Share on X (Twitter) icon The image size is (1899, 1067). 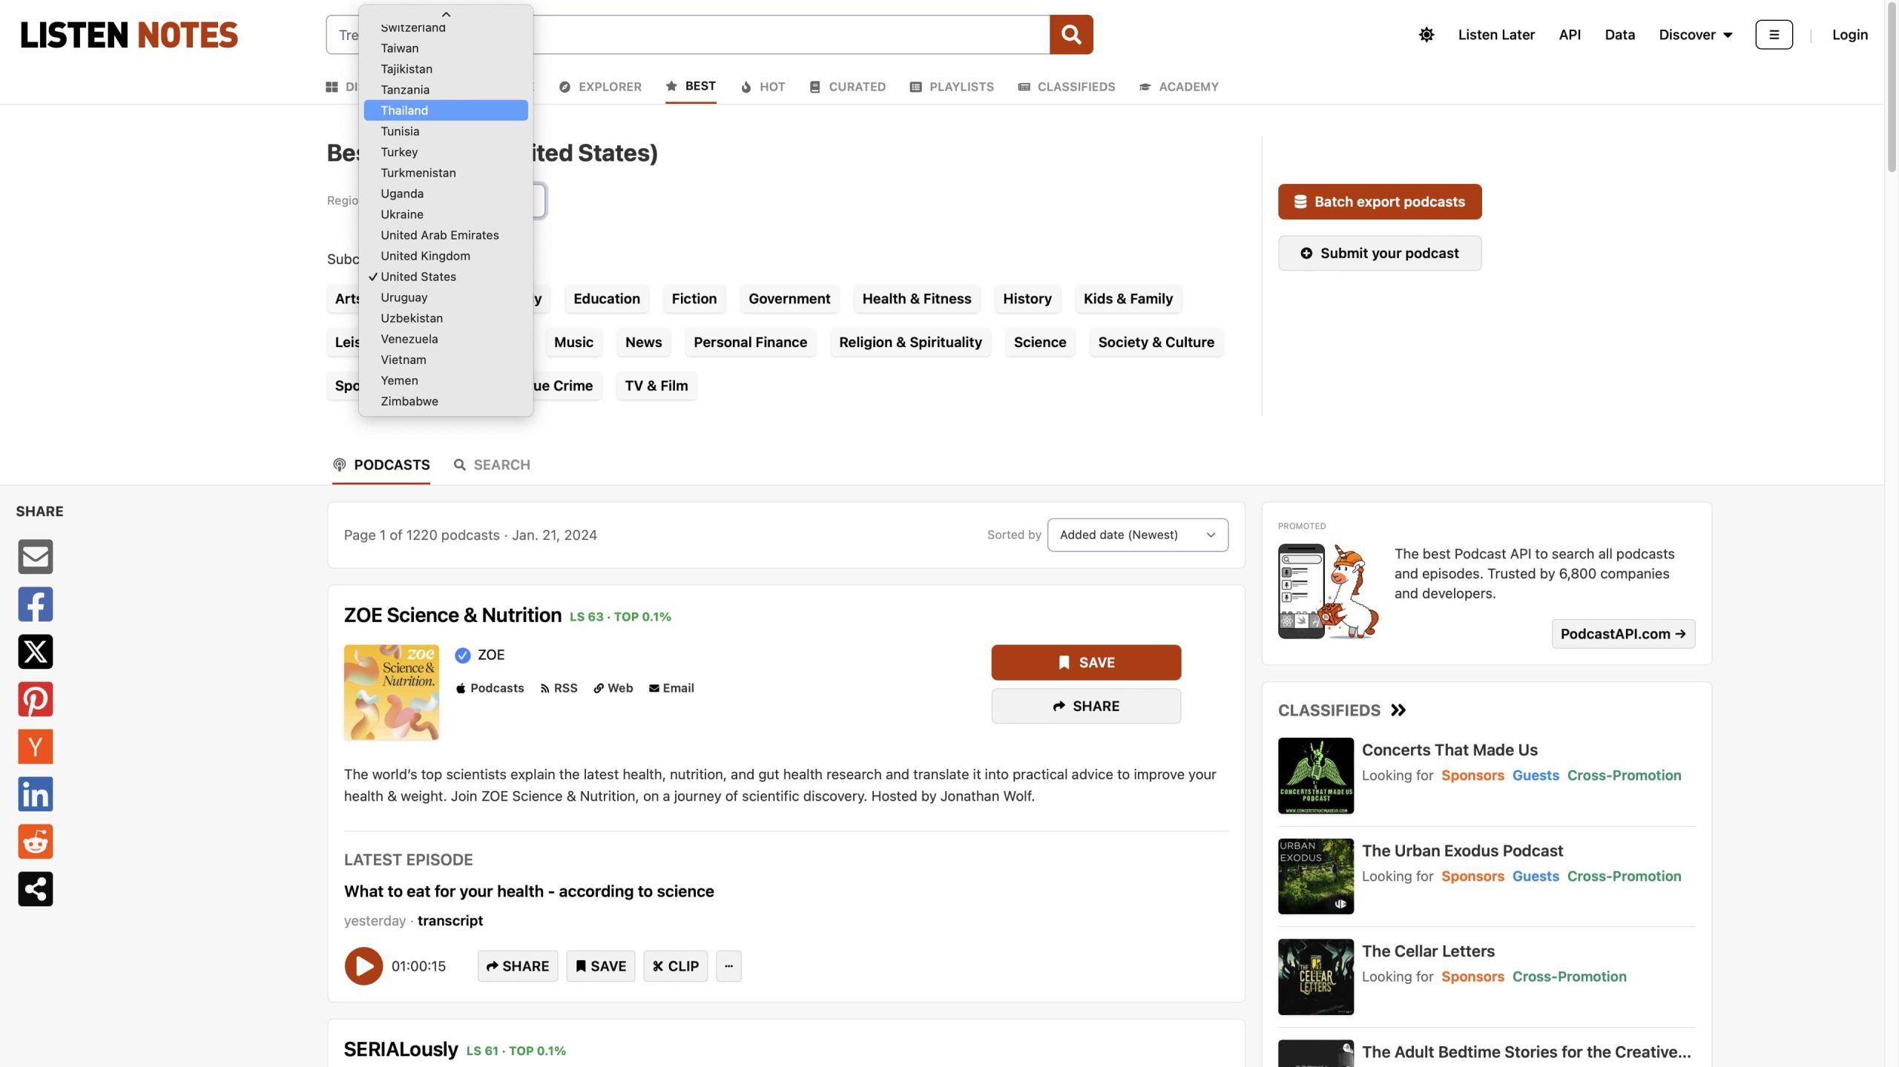coord(35,652)
